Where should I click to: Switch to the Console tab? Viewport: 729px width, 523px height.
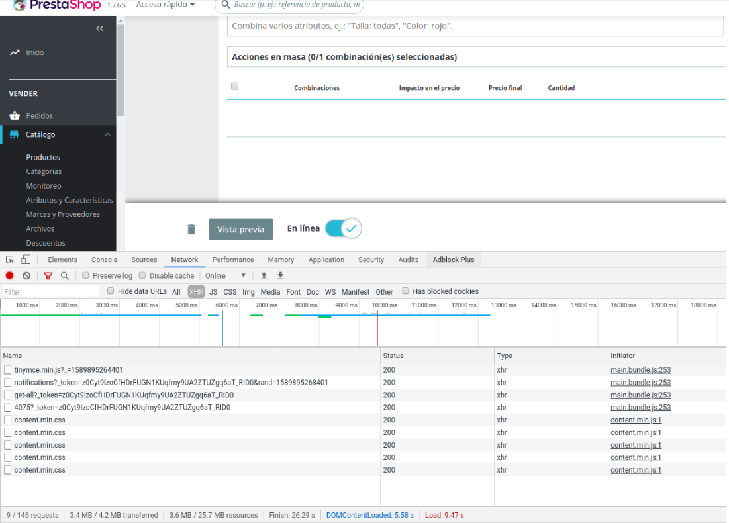(104, 260)
